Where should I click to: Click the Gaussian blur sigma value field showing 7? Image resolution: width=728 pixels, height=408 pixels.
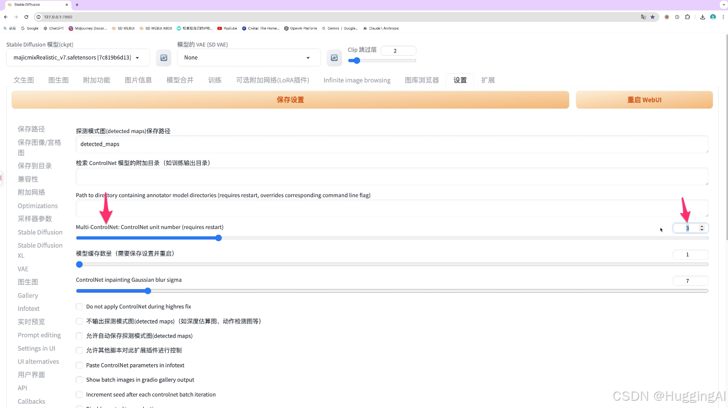click(690, 281)
